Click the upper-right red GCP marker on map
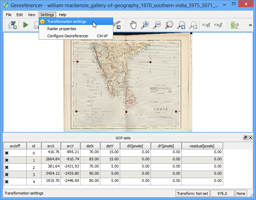 coord(150,62)
